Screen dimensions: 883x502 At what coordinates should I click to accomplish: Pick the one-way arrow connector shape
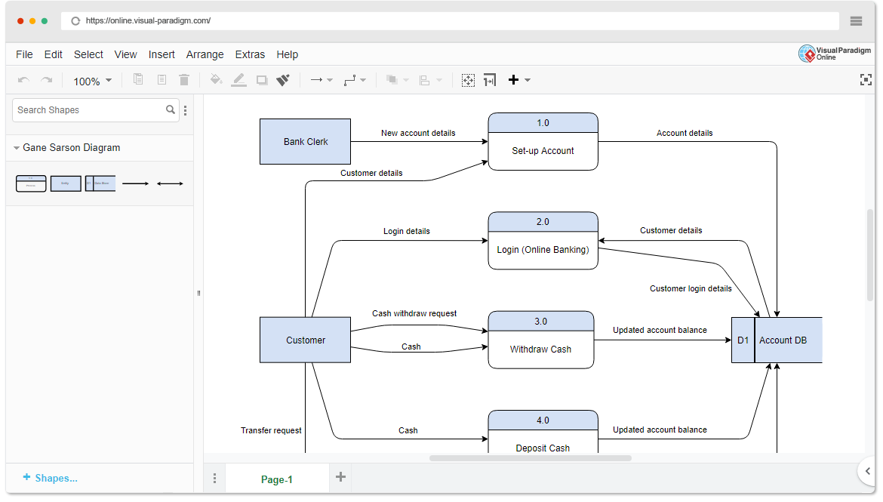(135, 183)
